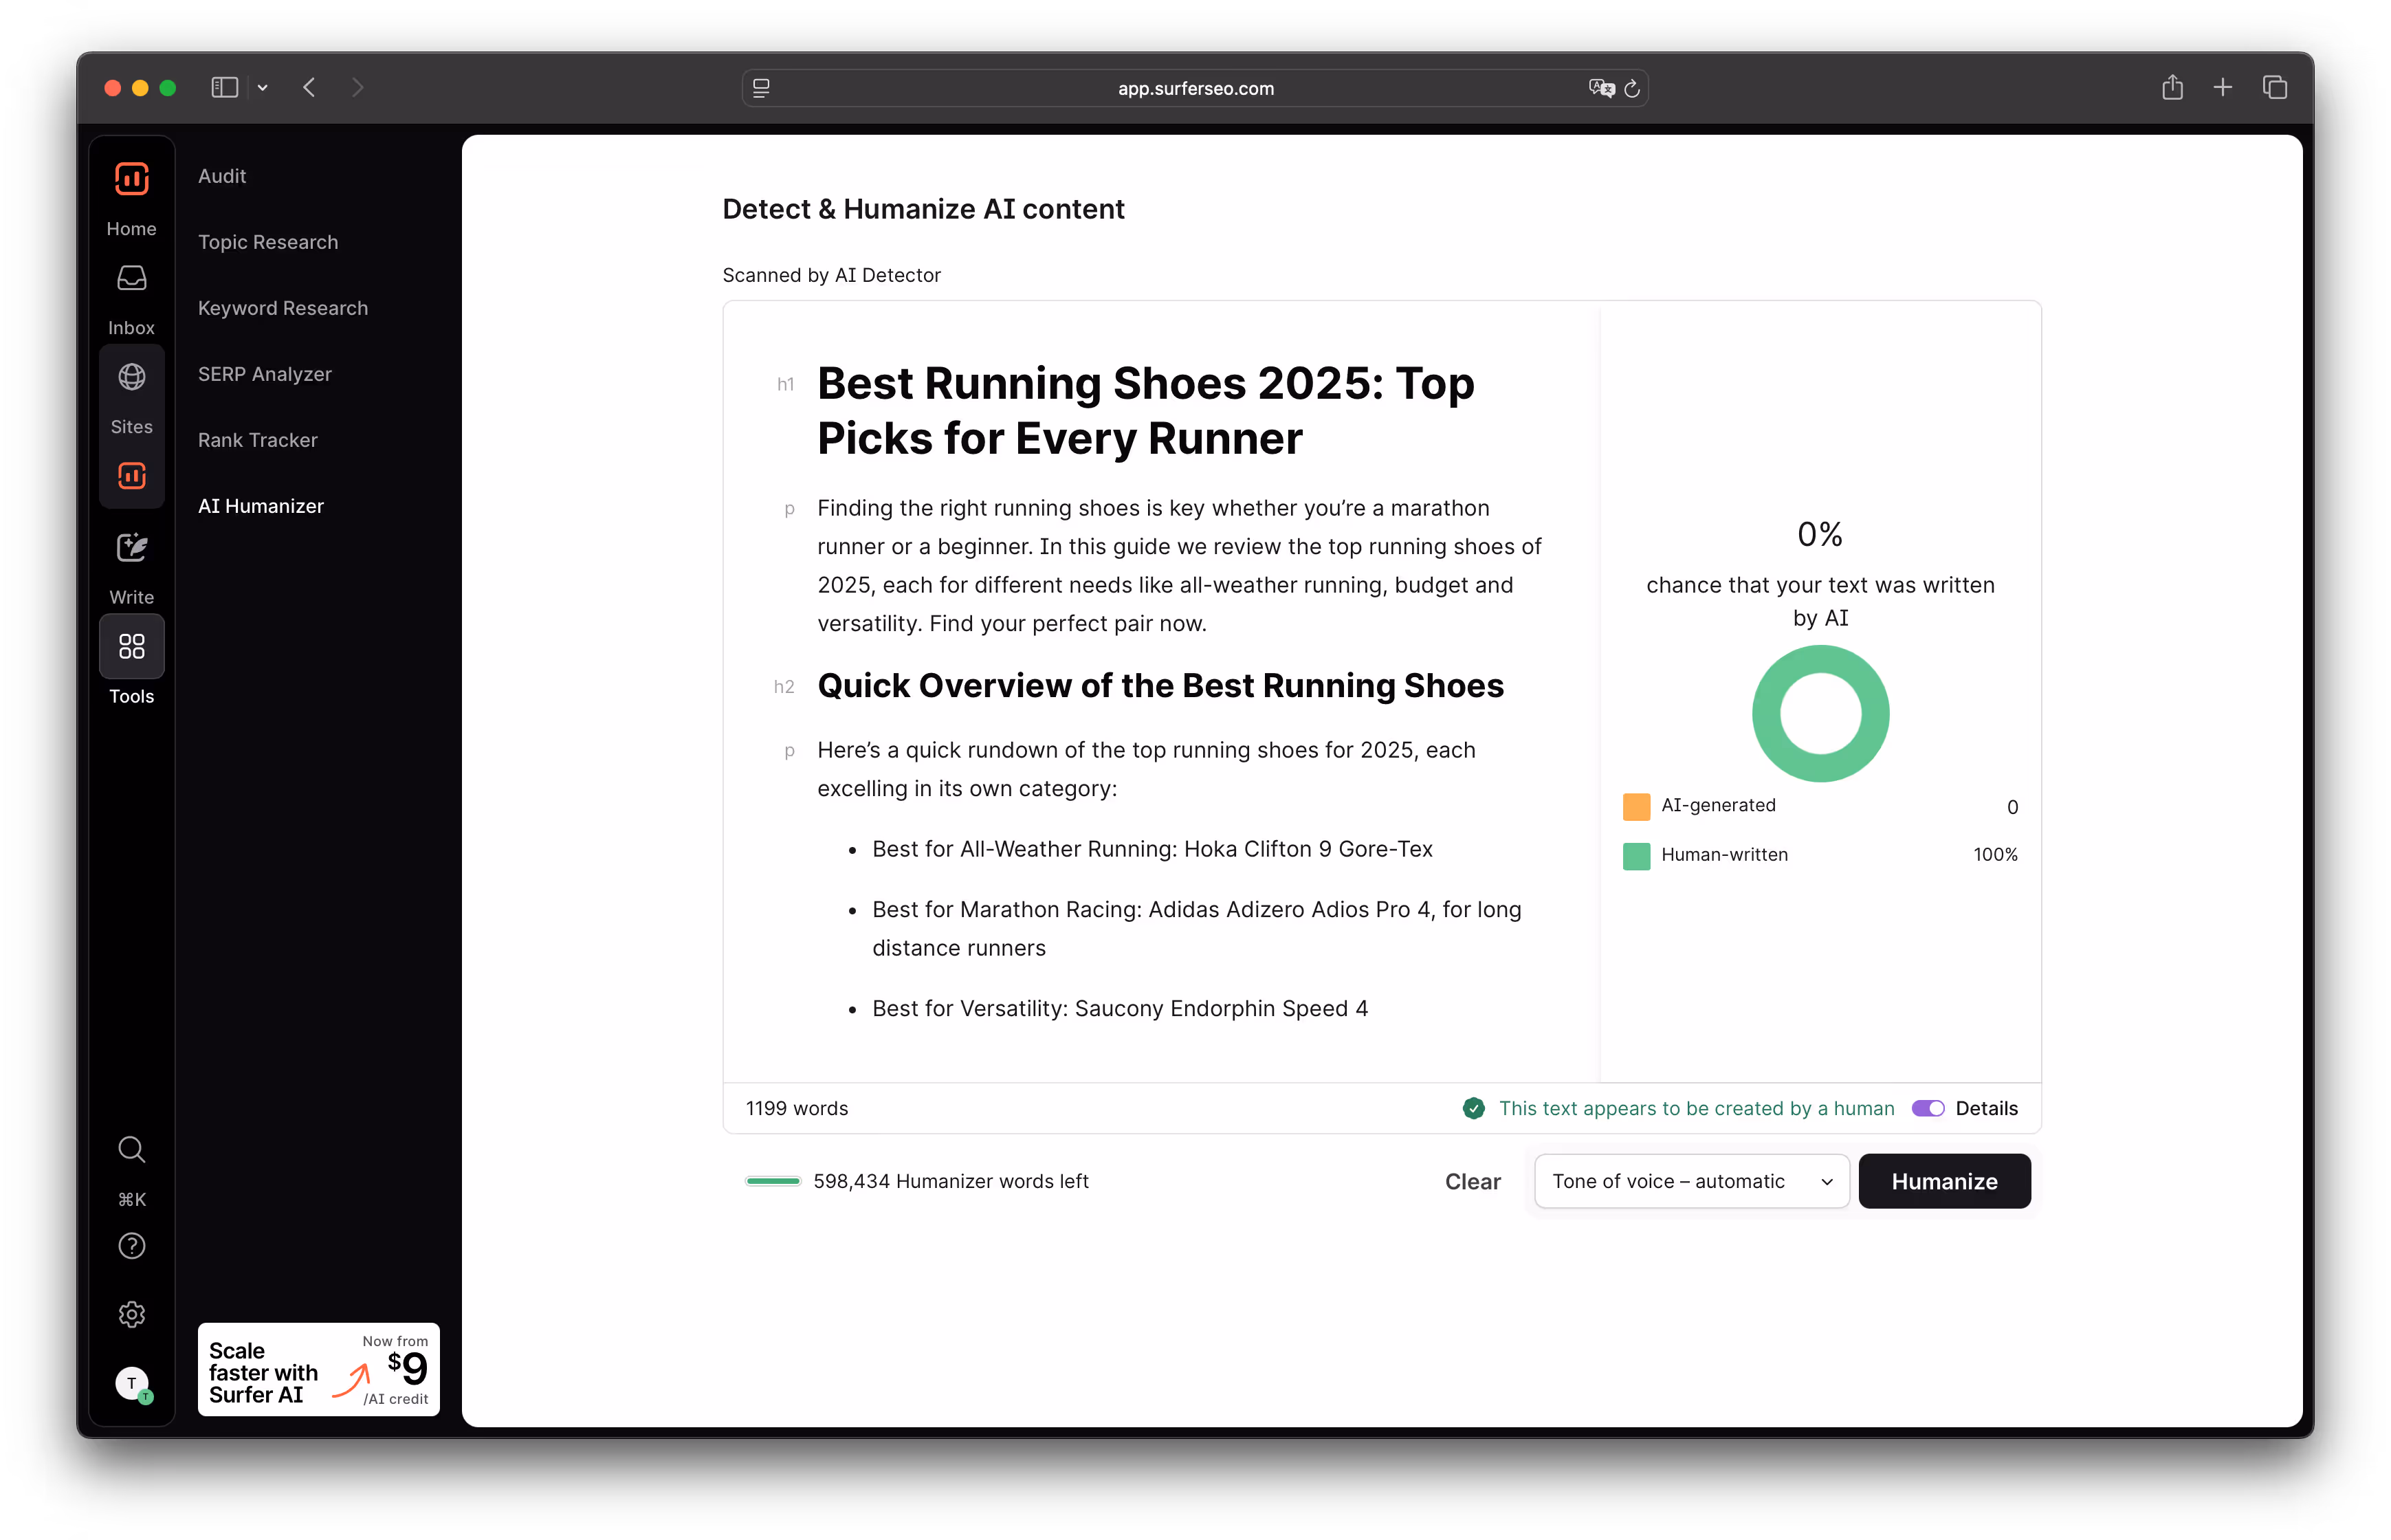Click the AI-generated orange legend swatch

[1636, 806]
